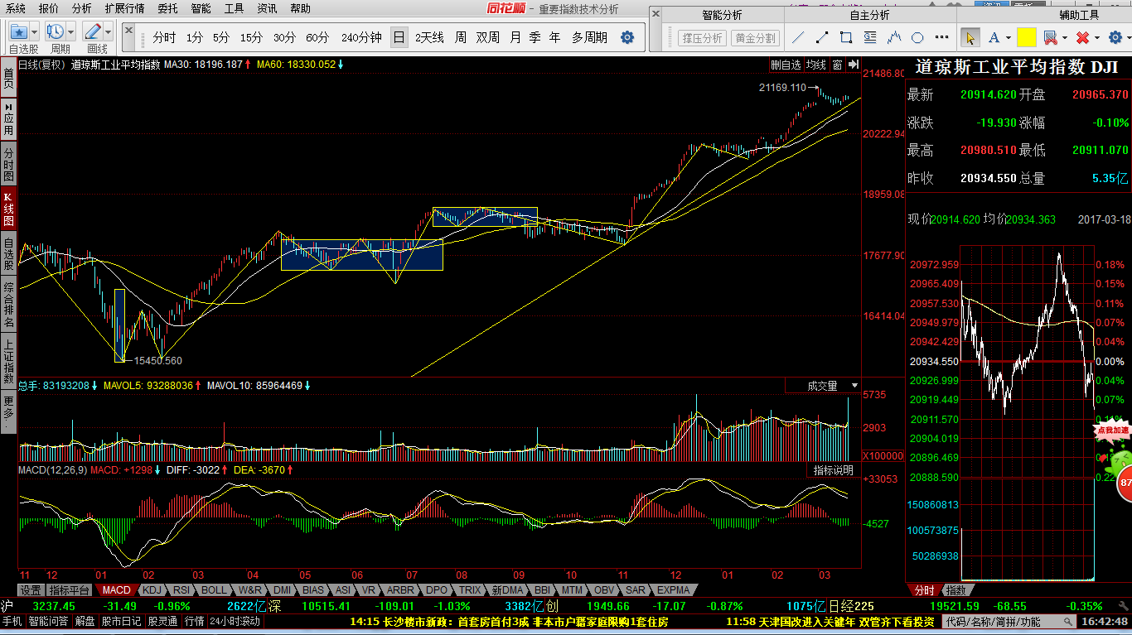1132x635 pixels.
Task: Open period toolbar gear settings
Action: pos(627,37)
